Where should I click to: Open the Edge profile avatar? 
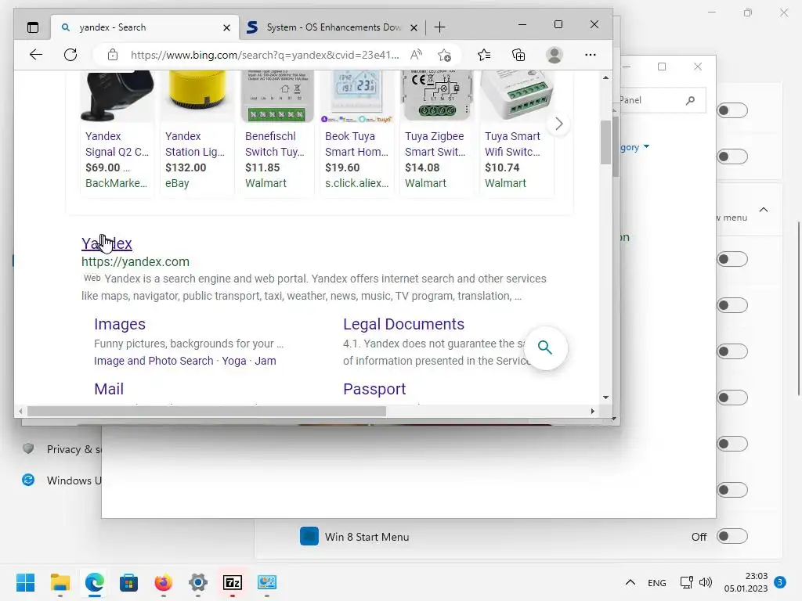click(x=555, y=55)
